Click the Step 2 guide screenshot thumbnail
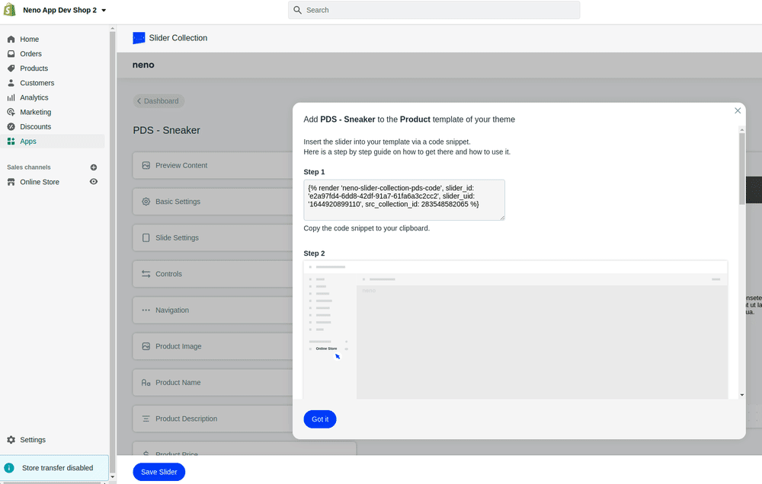 tap(516, 330)
